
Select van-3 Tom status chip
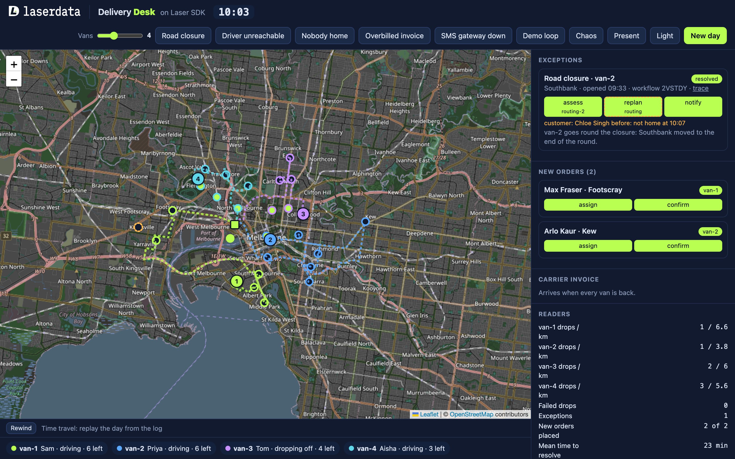pos(280,448)
